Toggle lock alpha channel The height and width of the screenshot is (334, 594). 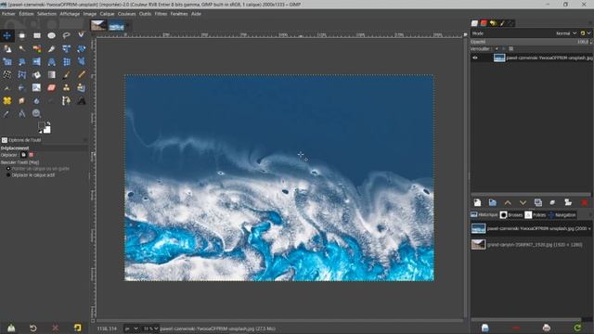click(511, 49)
